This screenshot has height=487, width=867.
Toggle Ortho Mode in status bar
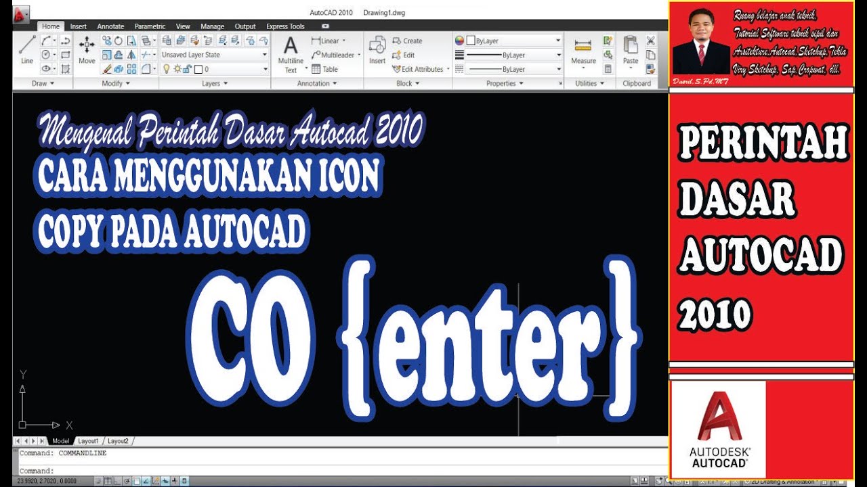[117, 481]
